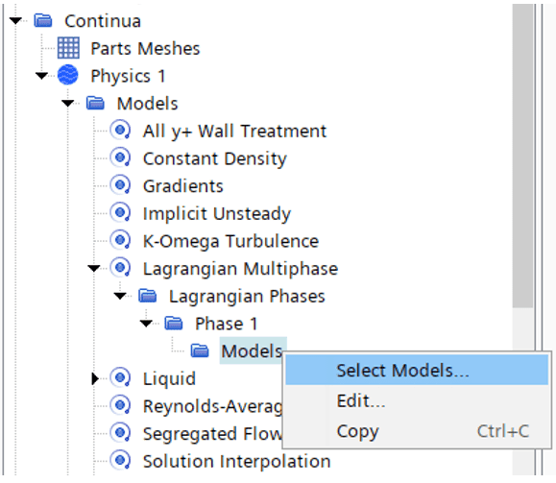Select the Models label under Physics 1
The image size is (556, 483).
147,104
